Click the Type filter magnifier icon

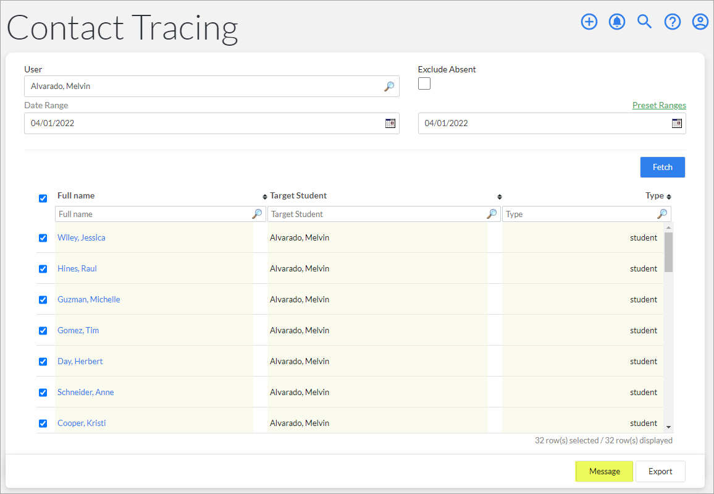[x=663, y=214]
